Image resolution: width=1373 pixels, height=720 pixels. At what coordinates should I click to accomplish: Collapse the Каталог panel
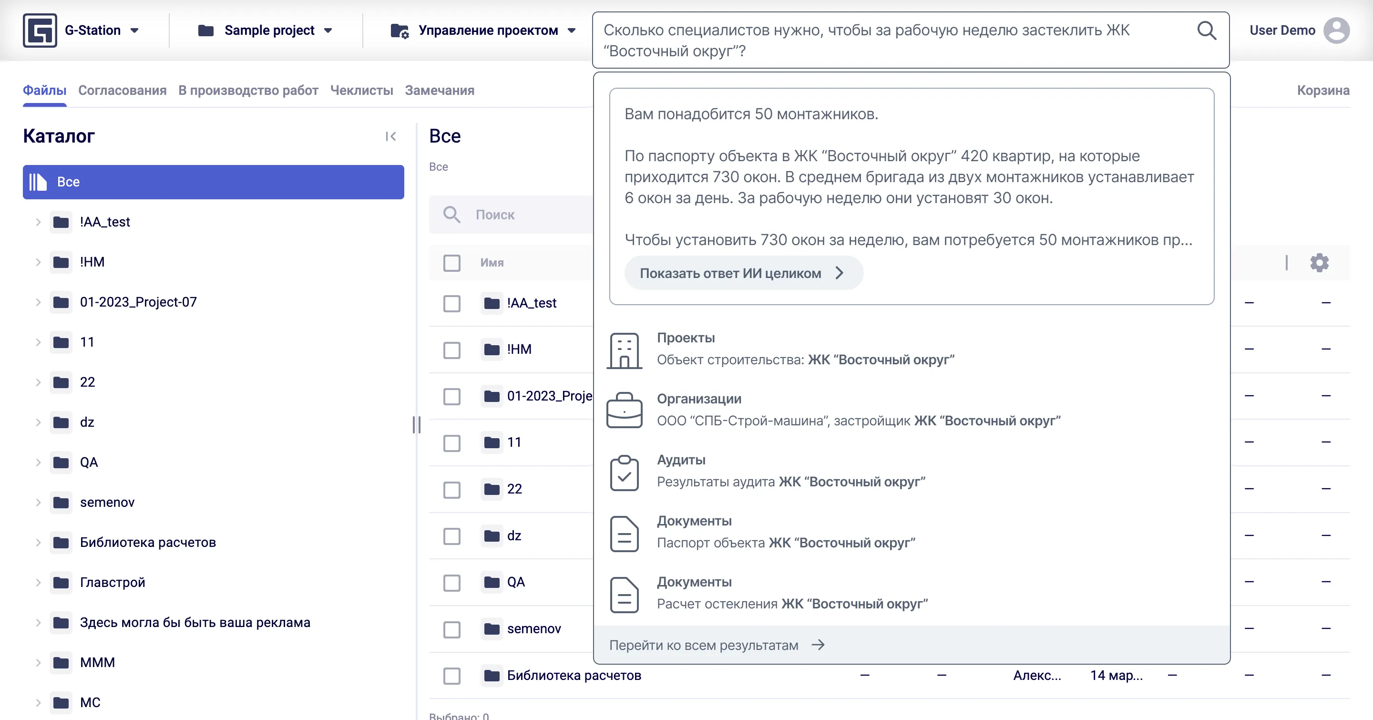click(391, 136)
